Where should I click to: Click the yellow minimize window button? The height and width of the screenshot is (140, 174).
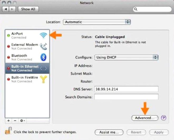point(9,3)
